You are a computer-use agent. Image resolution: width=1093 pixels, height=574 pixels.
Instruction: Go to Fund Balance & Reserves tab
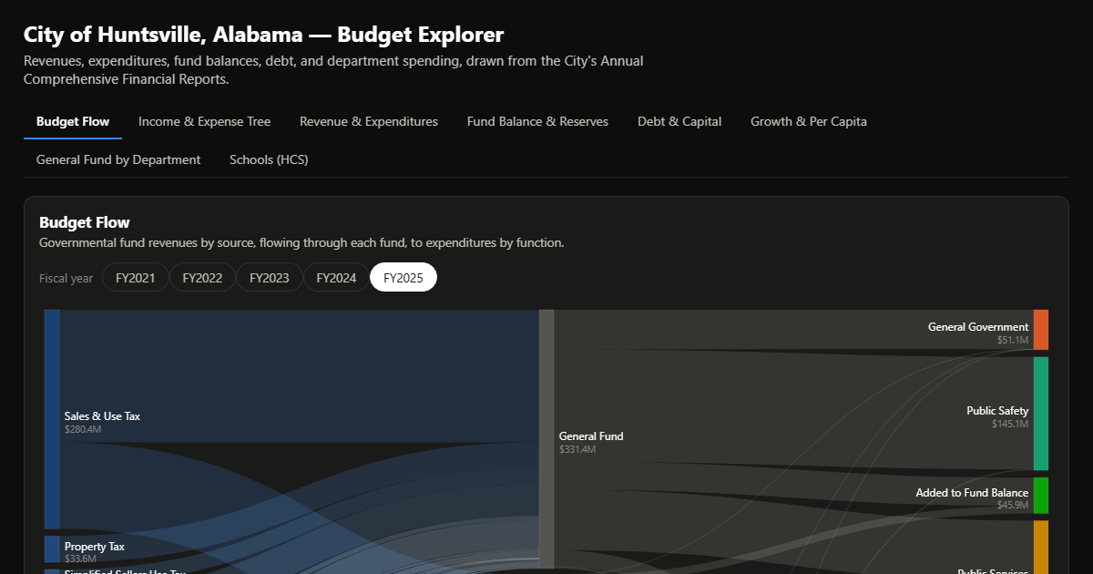537,121
